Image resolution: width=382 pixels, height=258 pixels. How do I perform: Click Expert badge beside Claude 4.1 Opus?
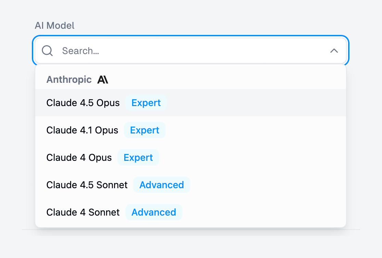point(145,130)
